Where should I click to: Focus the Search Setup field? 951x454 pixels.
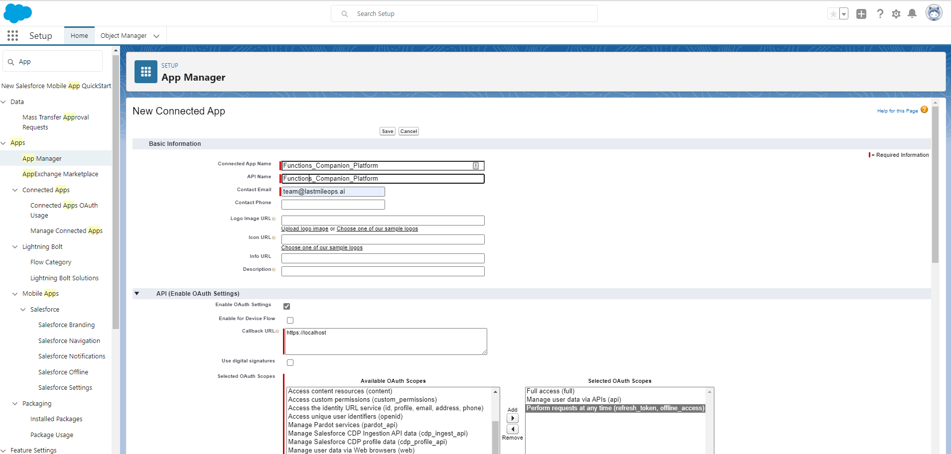464,13
